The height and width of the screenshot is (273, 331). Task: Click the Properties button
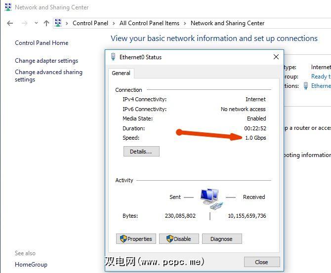(136, 239)
